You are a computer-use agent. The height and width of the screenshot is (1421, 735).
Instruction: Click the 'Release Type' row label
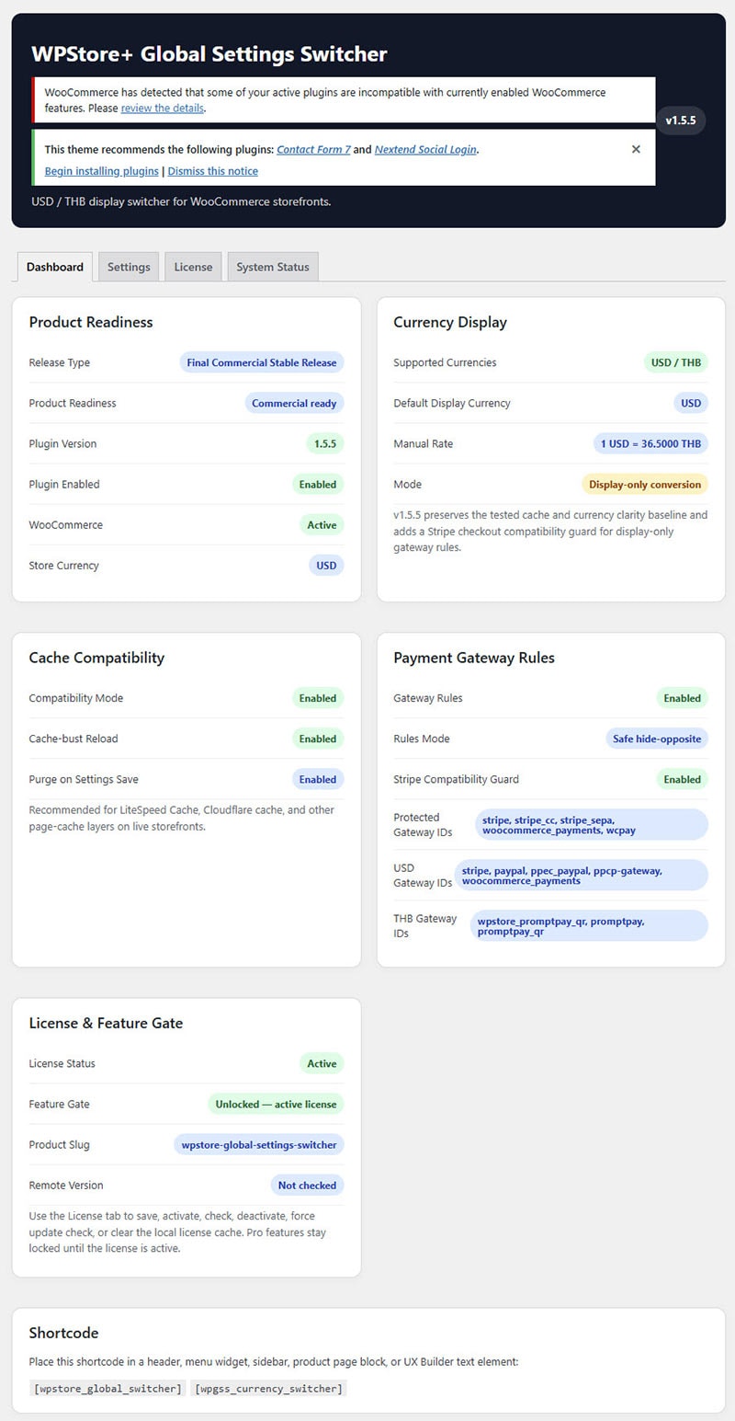60,362
